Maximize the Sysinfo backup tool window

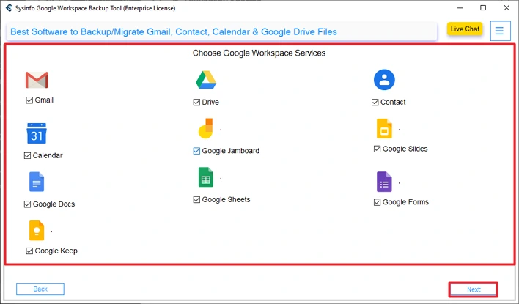coord(483,7)
